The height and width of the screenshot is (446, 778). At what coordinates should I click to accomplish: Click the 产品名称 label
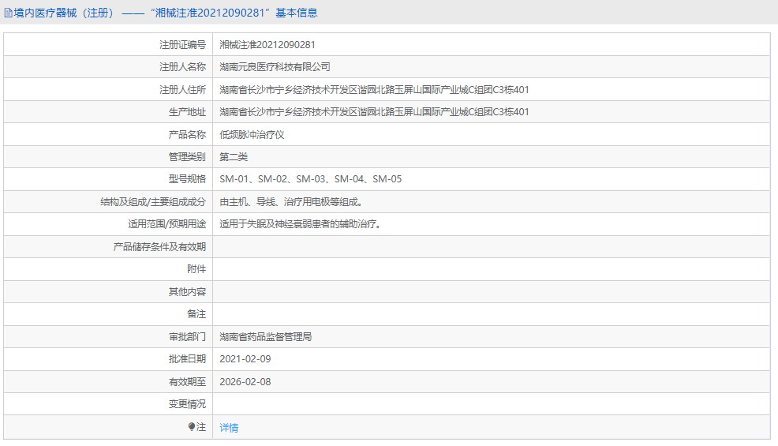(187, 135)
